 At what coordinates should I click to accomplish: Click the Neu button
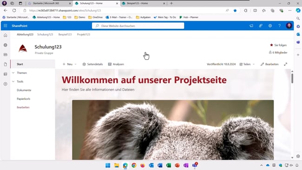[x=68, y=64]
